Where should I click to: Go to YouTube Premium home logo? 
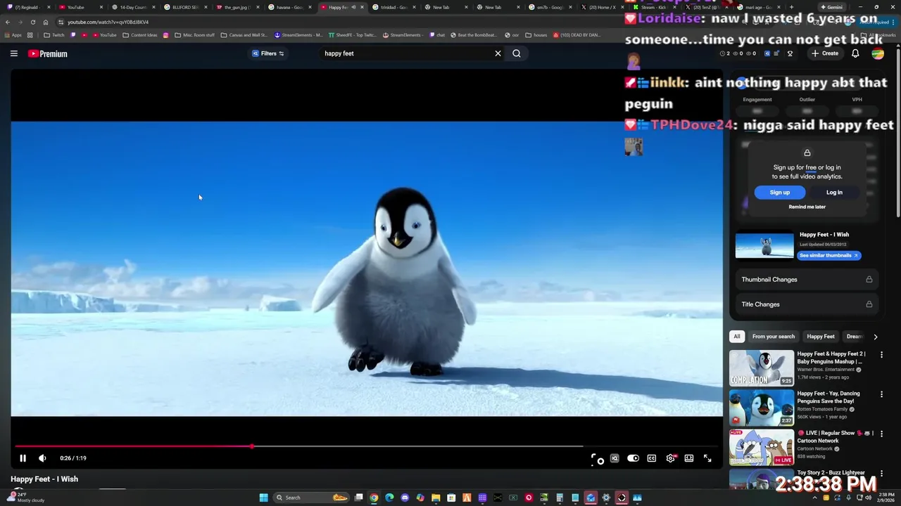click(x=47, y=53)
